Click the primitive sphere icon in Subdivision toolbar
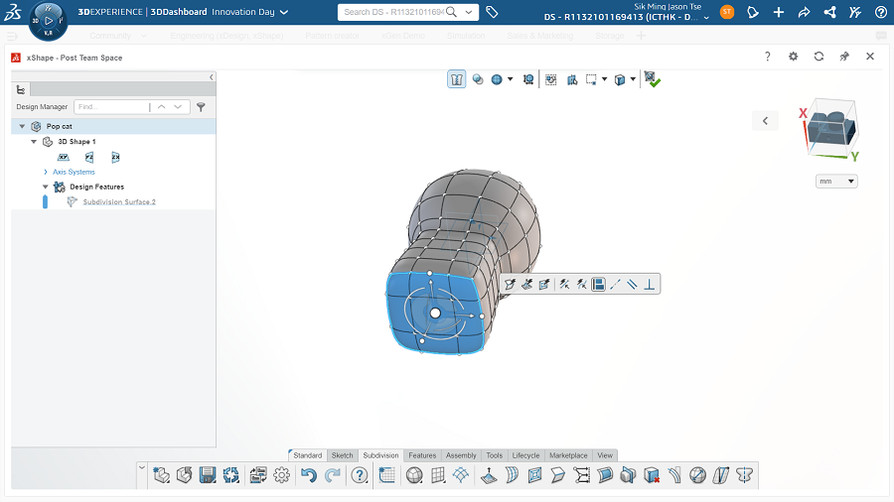The image size is (894, 502). click(x=414, y=475)
